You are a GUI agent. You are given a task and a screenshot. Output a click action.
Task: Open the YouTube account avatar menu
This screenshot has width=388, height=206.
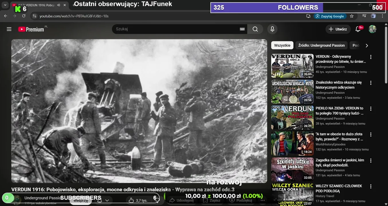click(372, 29)
